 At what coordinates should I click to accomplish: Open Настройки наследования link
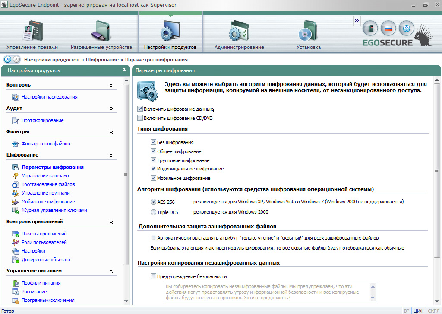point(50,97)
